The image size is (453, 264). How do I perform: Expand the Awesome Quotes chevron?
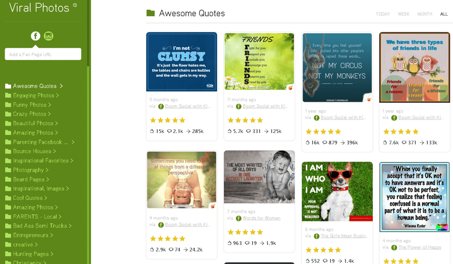(61, 86)
